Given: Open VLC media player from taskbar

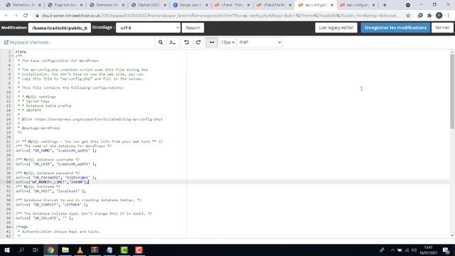Looking at the screenshot, I should click(x=80, y=250).
